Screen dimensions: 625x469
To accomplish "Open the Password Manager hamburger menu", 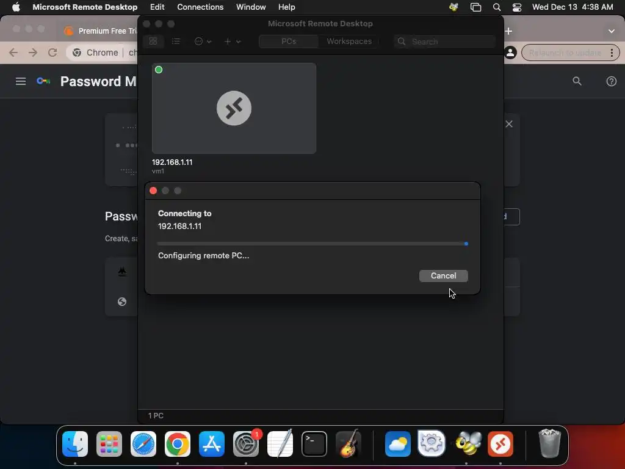I will click(x=21, y=81).
